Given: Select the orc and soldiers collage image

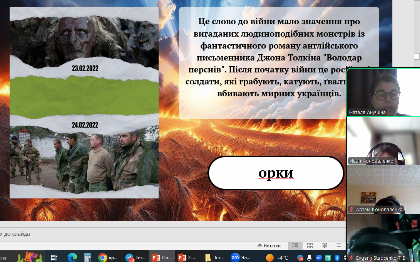Looking at the screenshot, I should point(84,103).
